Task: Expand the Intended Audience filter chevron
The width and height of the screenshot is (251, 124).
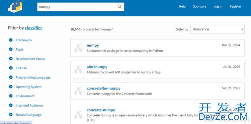Action: tap(11, 105)
